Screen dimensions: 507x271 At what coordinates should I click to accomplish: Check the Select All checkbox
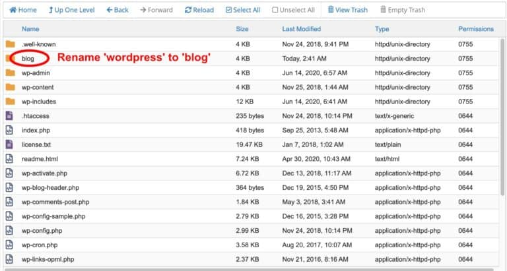point(228,10)
